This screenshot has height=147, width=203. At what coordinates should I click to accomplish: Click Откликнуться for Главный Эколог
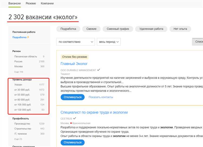73,97
